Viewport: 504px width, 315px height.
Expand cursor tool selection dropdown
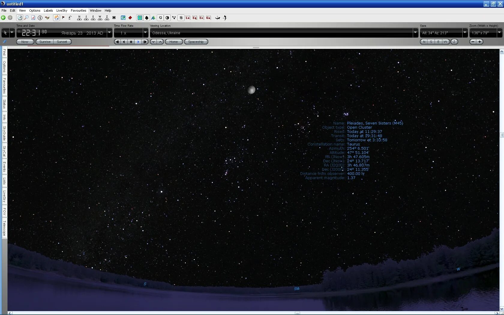(12, 33)
